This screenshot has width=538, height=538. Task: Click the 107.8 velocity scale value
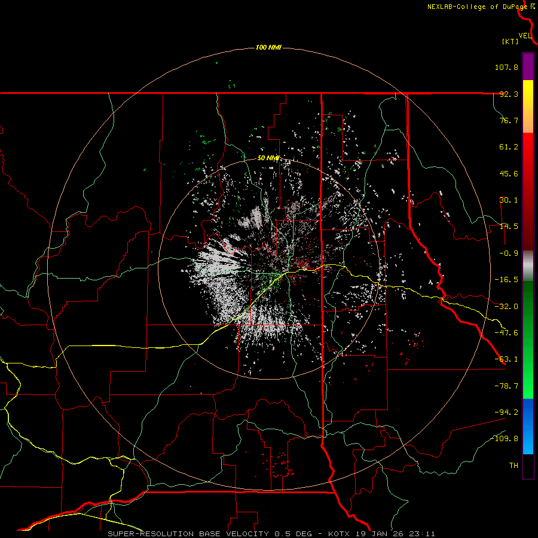(x=506, y=67)
